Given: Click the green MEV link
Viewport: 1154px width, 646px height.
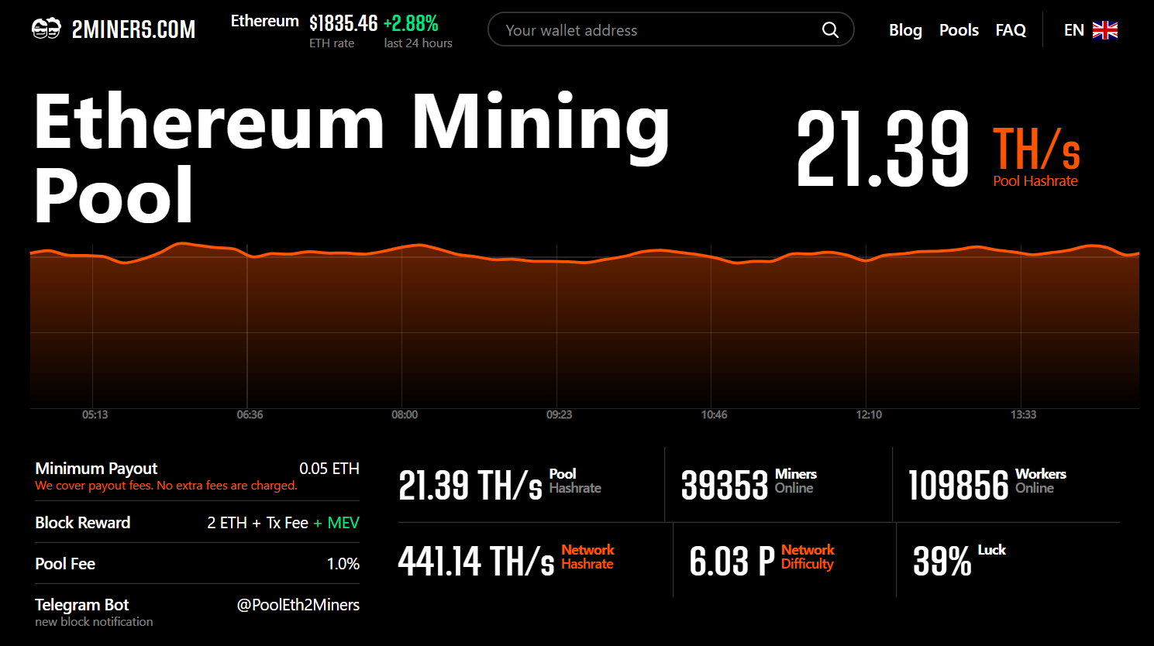Looking at the screenshot, I should (x=344, y=522).
